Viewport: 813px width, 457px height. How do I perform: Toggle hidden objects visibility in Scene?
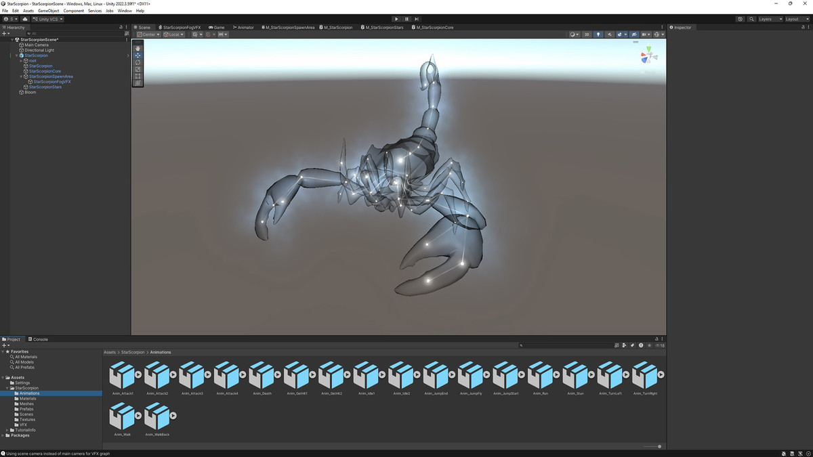[x=634, y=35]
